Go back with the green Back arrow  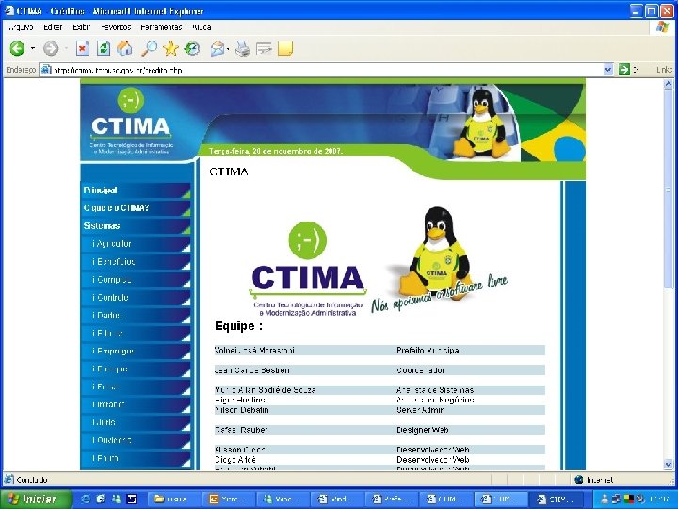coord(17,48)
